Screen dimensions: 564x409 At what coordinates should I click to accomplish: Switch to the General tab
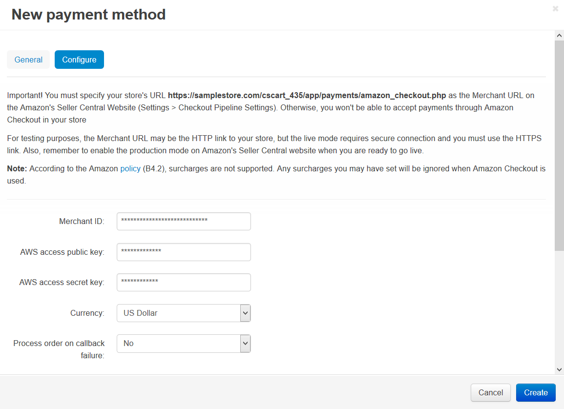coord(28,60)
